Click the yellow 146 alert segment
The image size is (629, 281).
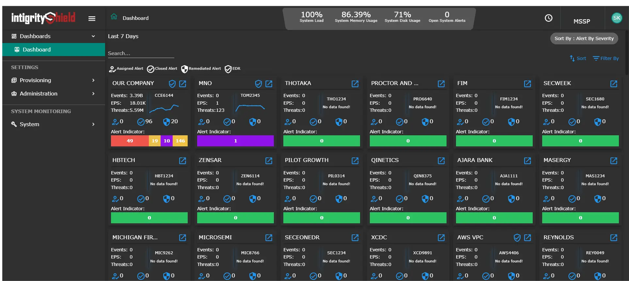pos(180,141)
